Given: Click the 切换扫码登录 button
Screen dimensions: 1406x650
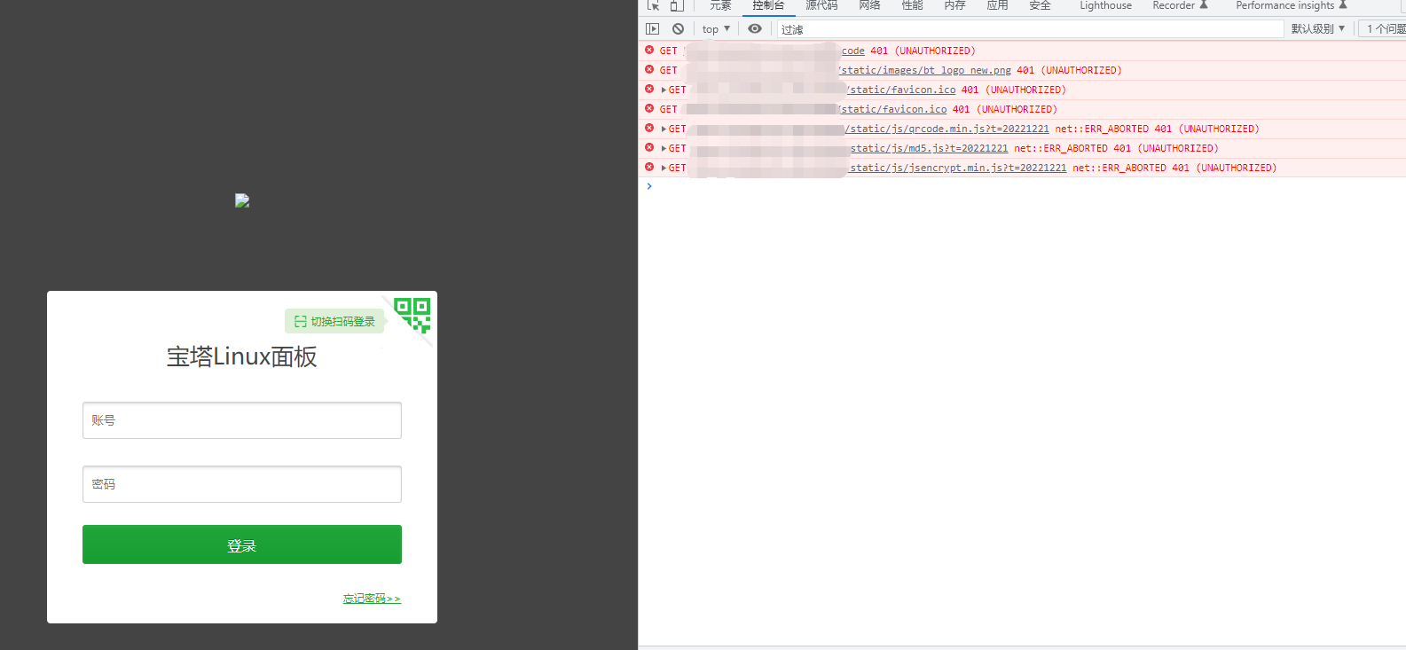Looking at the screenshot, I should [334, 321].
